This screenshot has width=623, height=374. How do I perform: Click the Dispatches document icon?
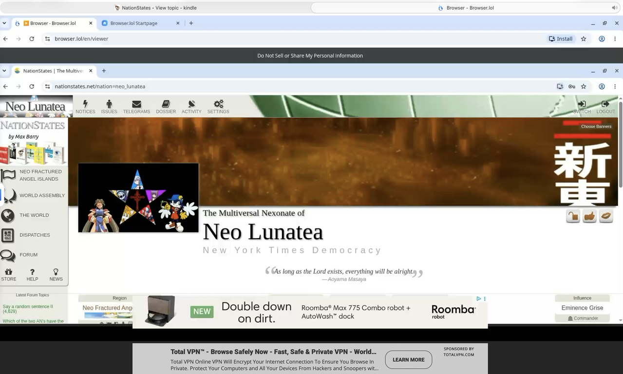pyautogui.click(x=8, y=235)
